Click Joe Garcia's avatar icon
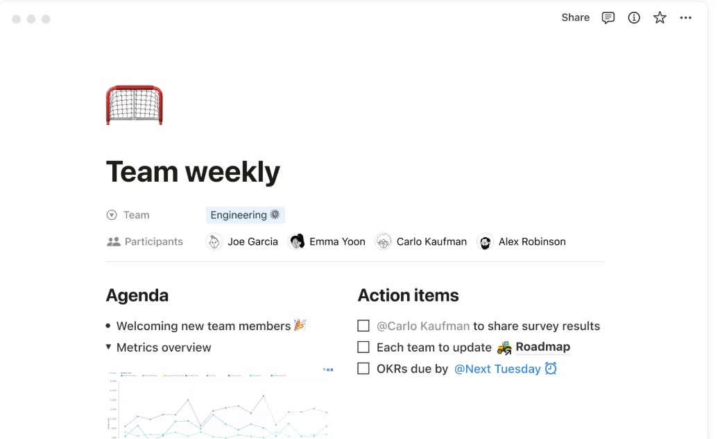This screenshot has height=439, width=720. point(214,242)
